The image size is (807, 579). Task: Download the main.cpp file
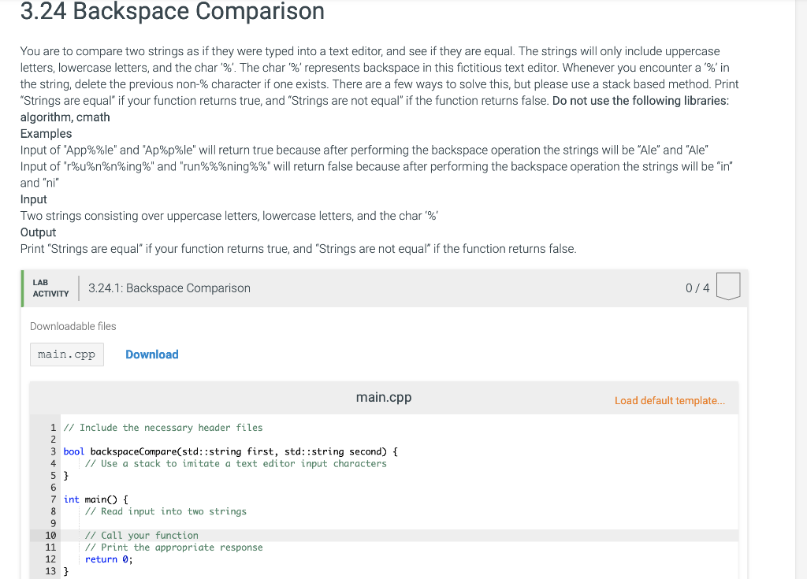pyautogui.click(x=151, y=354)
